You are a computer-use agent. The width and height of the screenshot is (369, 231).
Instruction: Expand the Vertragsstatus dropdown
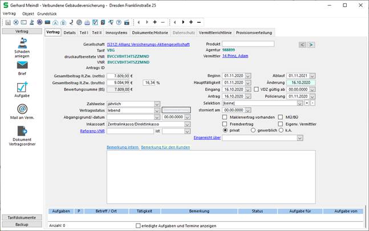[x=156, y=110]
